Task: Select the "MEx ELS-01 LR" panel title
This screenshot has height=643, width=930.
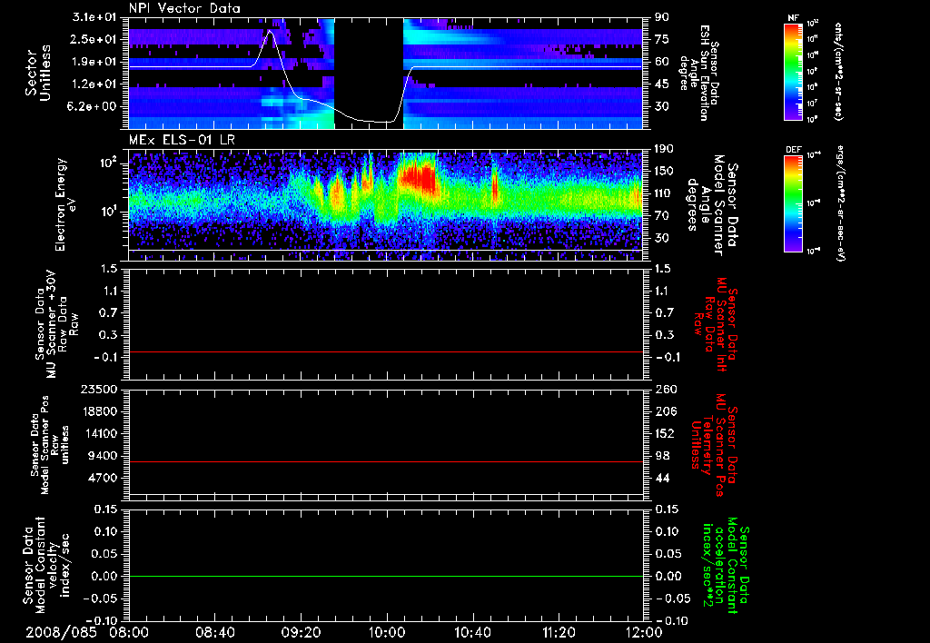Action: 182,141
